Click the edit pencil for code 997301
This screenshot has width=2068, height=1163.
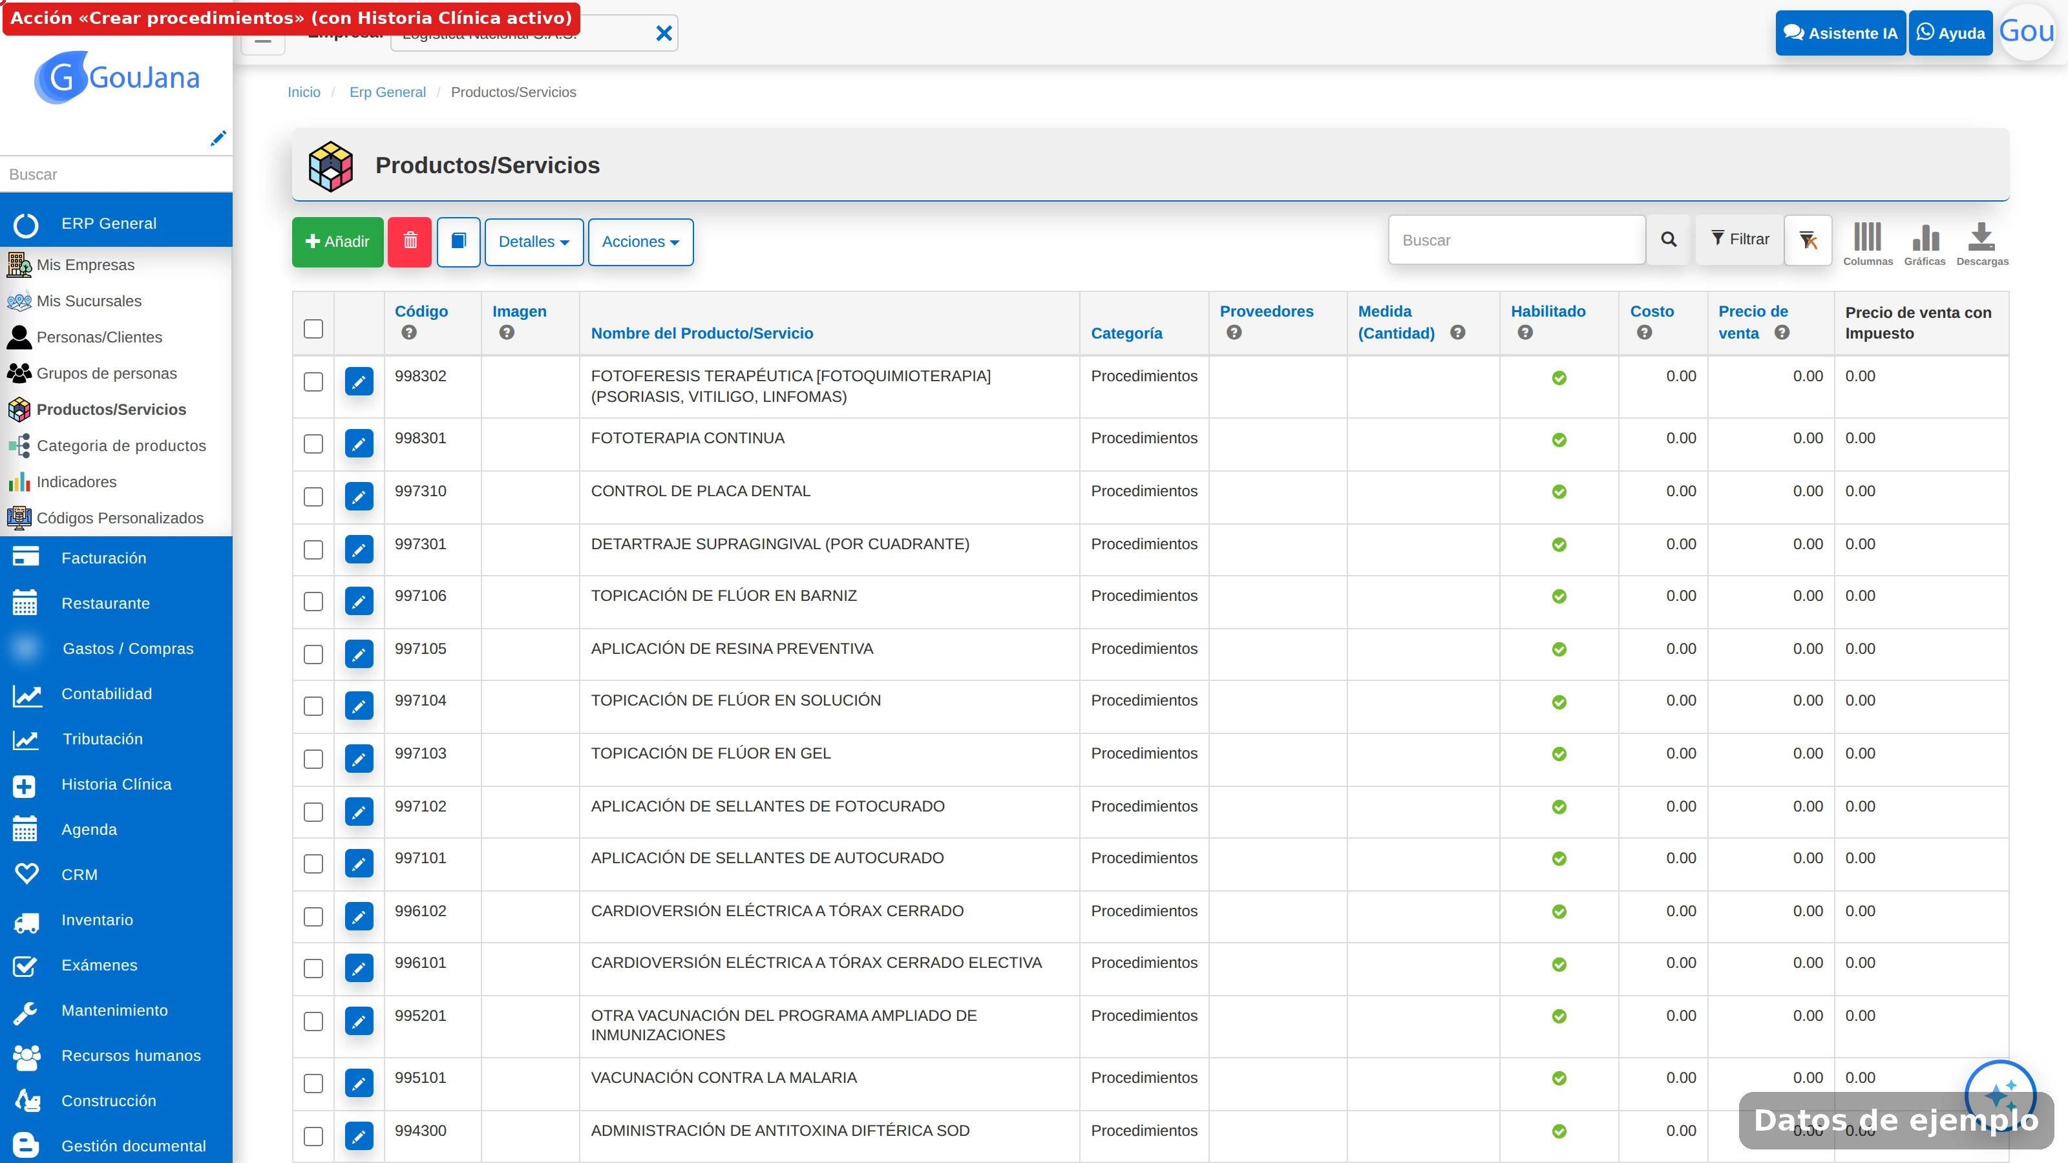359,549
